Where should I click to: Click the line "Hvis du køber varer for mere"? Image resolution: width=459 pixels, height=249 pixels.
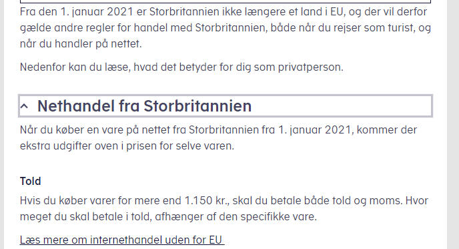[224, 201]
